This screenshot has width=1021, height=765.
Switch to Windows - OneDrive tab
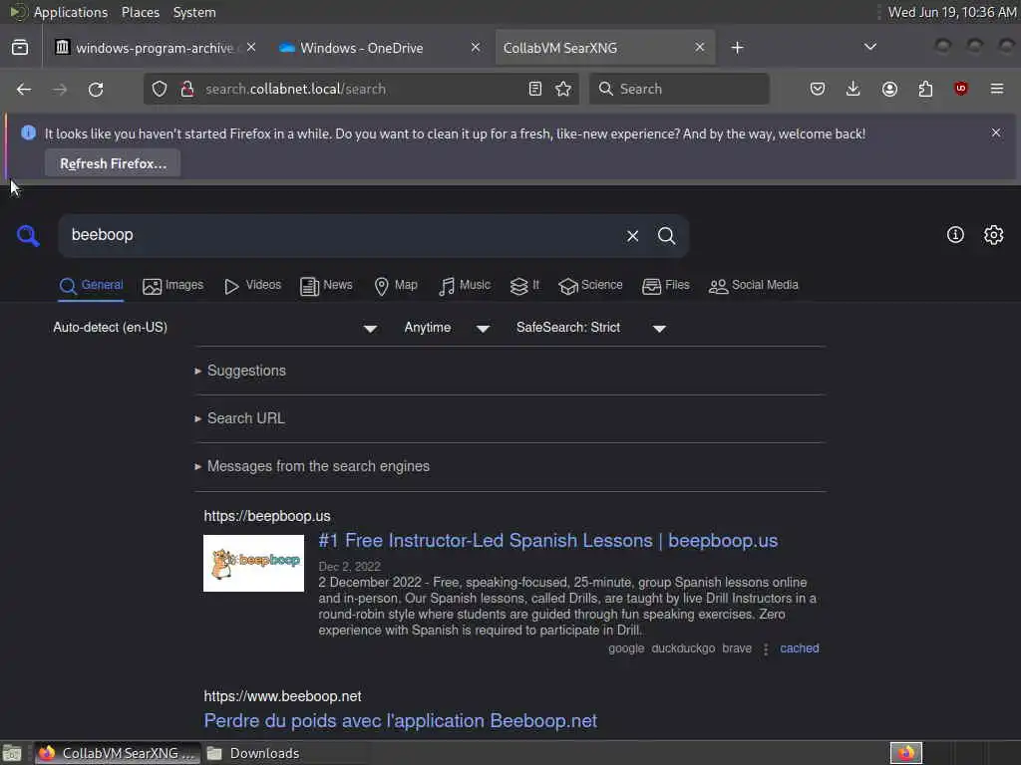pyautogui.click(x=380, y=48)
